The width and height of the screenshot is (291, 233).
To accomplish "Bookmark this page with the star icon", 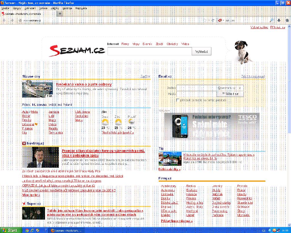I will click(205, 21).
